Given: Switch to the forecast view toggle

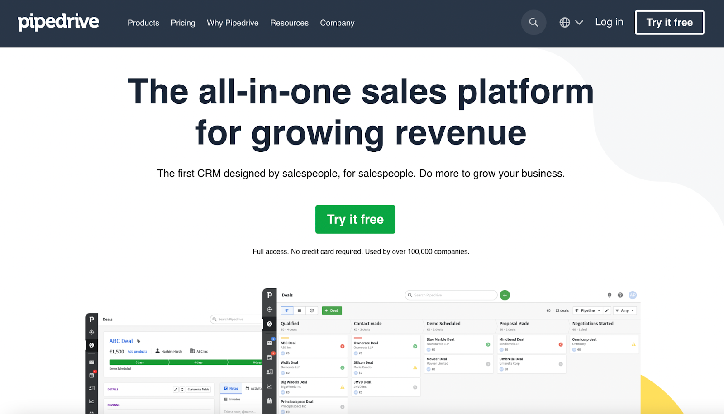Looking at the screenshot, I should pyautogui.click(x=312, y=310).
